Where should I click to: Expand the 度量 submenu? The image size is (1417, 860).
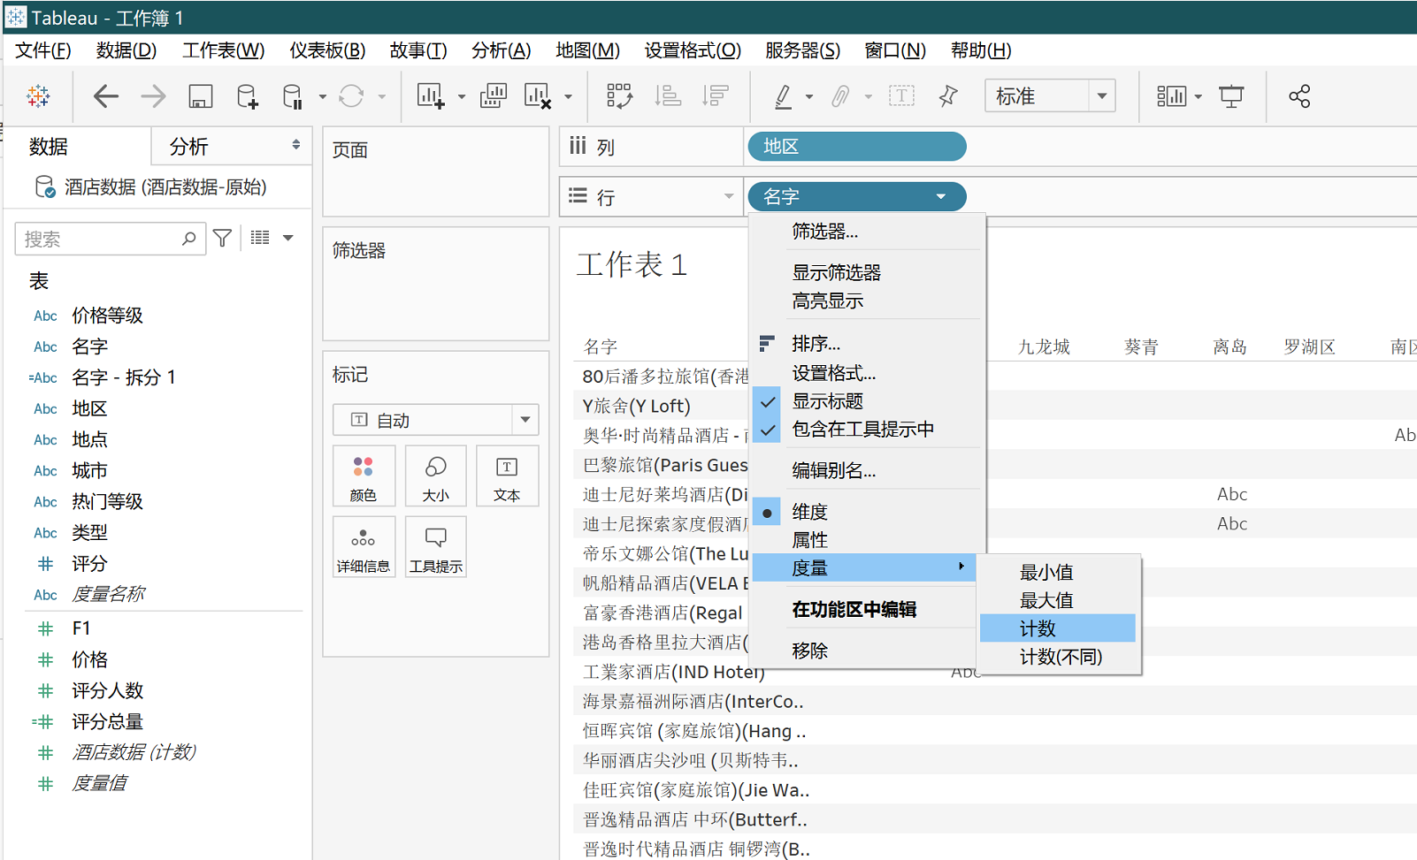click(x=864, y=567)
